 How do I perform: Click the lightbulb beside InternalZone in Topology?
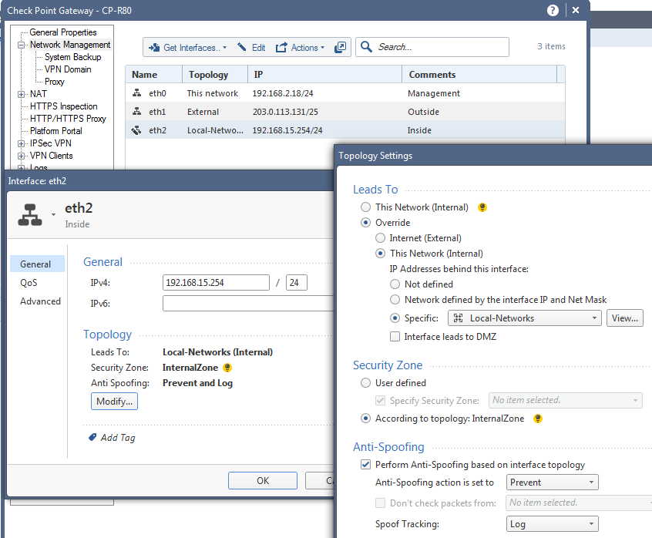pos(227,368)
